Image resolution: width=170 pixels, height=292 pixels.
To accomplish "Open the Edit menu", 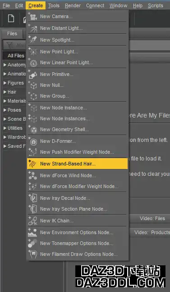I will [x=19, y=5].
